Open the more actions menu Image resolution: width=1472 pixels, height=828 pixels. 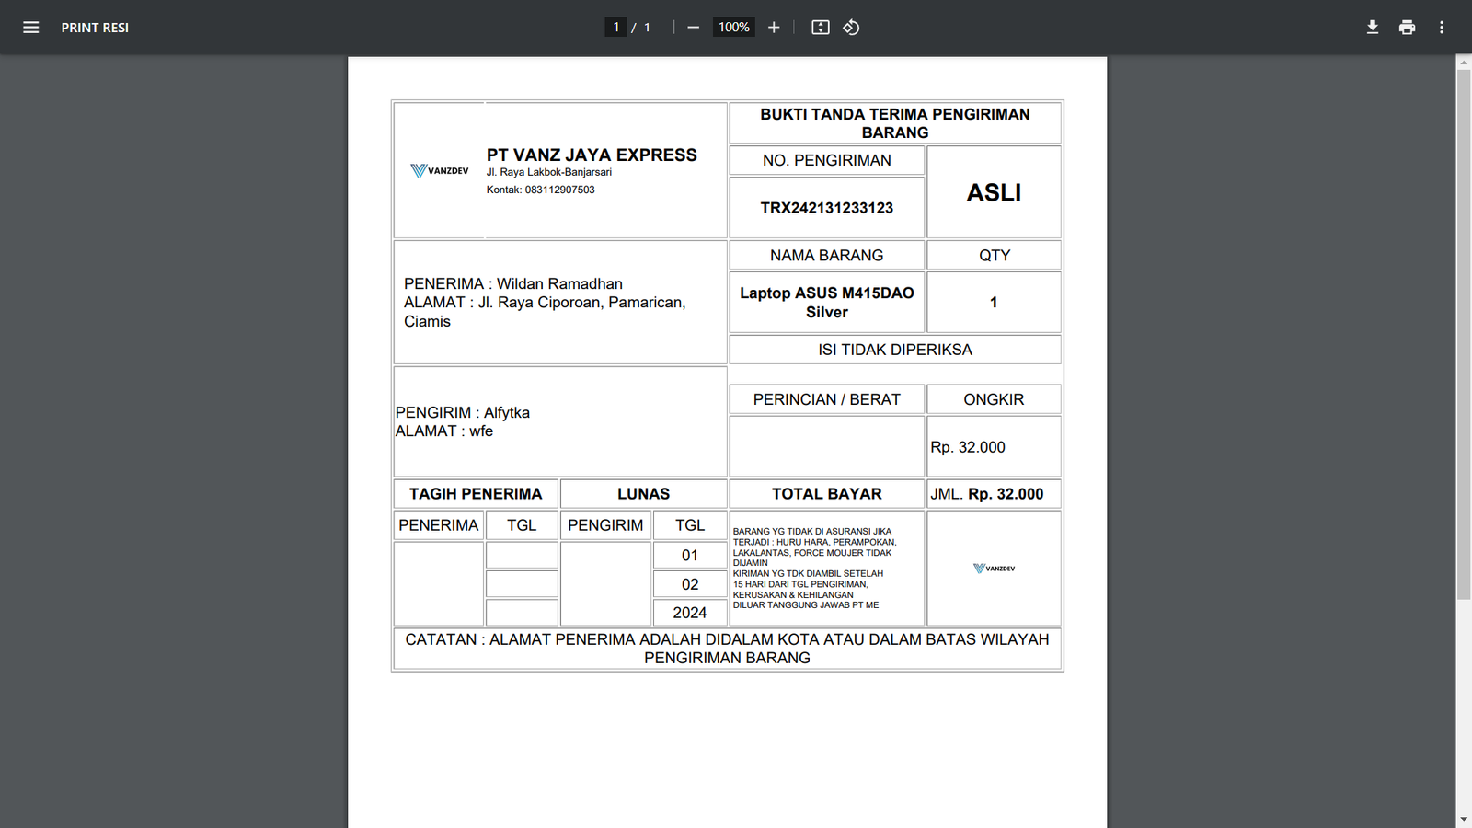point(1442,28)
